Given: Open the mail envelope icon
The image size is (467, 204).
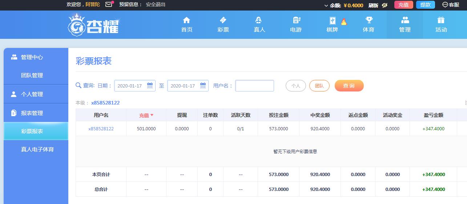Looking at the screenshot, I should pyautogui.click(x=109, y=5).
